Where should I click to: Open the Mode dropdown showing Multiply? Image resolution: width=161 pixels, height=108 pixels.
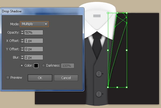[34, 24]
